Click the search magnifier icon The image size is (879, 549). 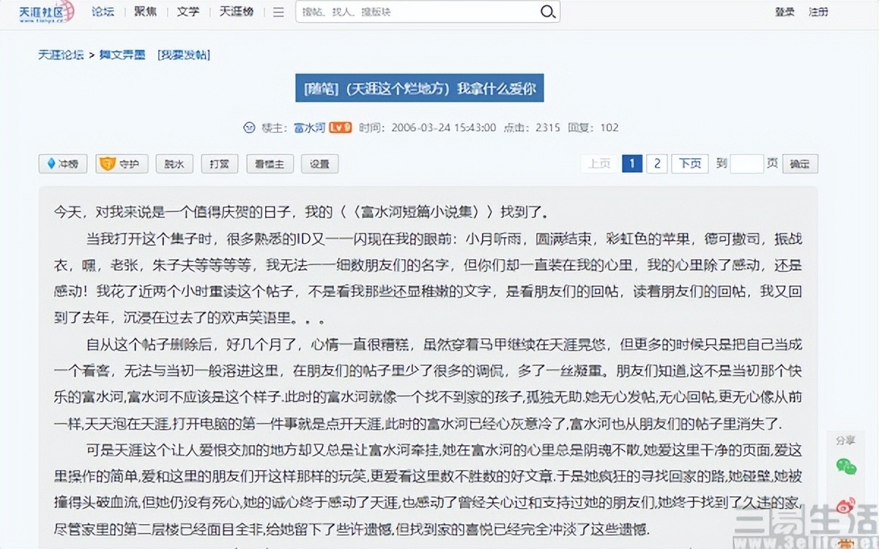[547, 12]
